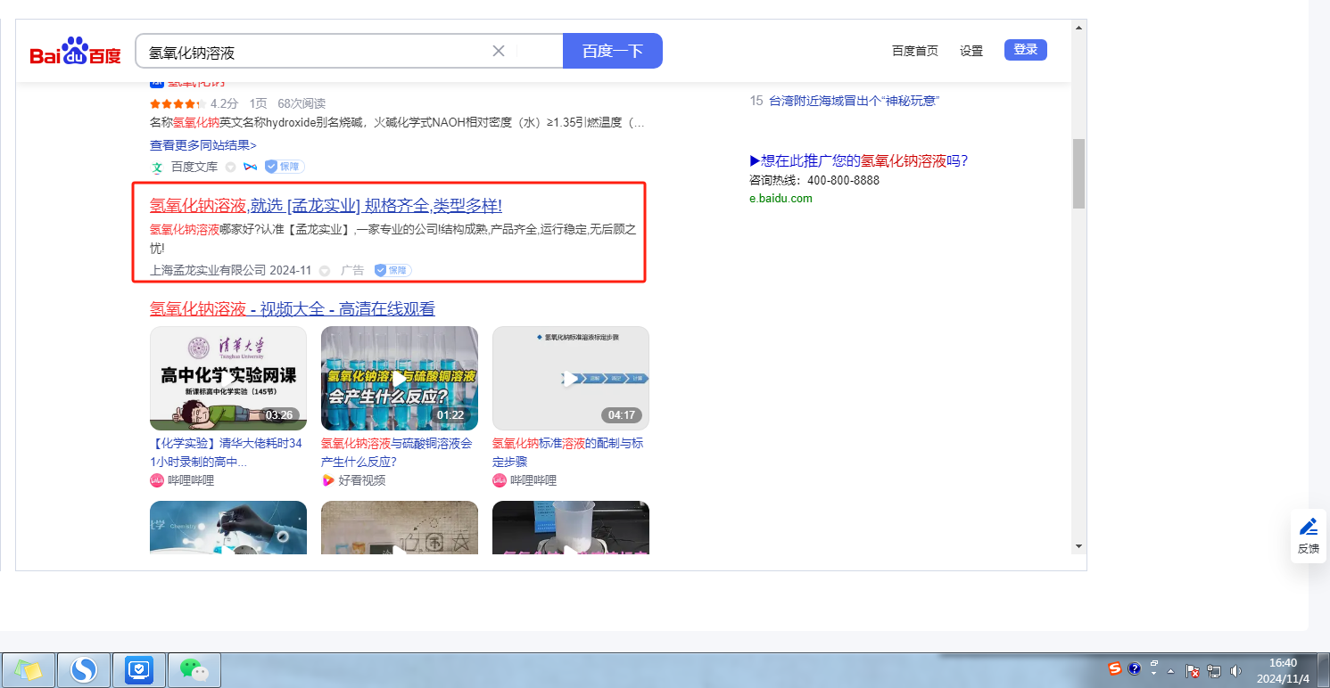
Task: Open the 百度首页 link
Action: coord(915,51)
